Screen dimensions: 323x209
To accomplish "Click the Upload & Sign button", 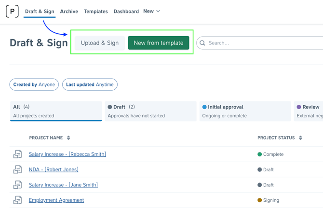I will pos(100,43).
